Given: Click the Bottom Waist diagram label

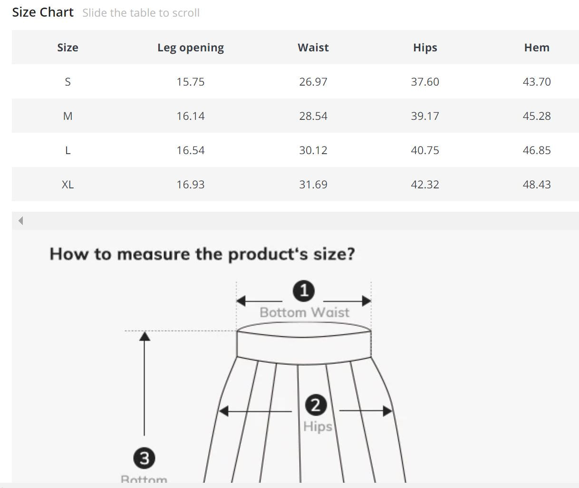Looking at the screenshot, I should click(x=304, y=312).
